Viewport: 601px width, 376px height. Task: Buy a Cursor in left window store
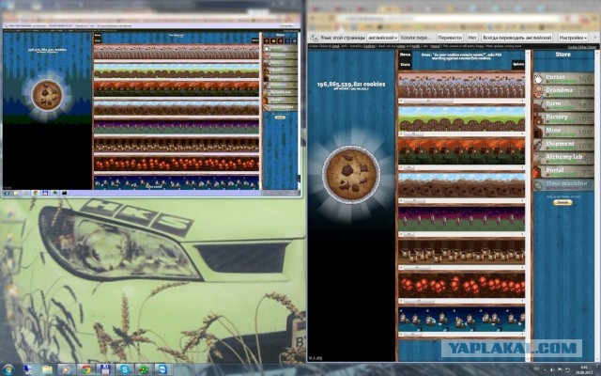pyautogui.click(x=280, y=49)
